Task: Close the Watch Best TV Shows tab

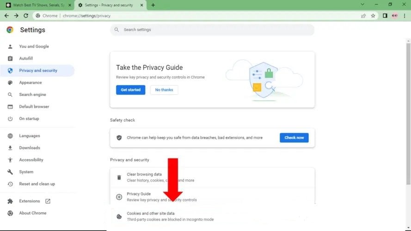Action: click(70, 5)
